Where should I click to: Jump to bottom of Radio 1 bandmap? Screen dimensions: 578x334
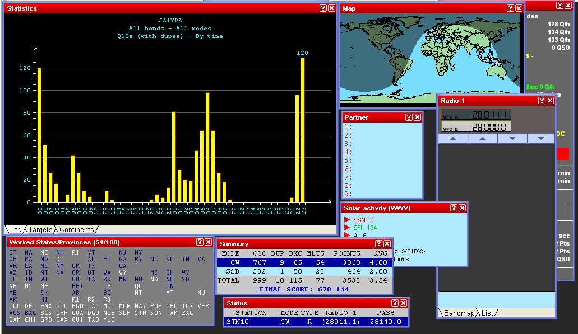(541, 139)
